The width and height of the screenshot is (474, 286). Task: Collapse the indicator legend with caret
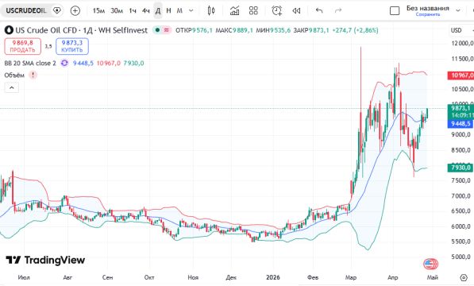pos(11,87)
